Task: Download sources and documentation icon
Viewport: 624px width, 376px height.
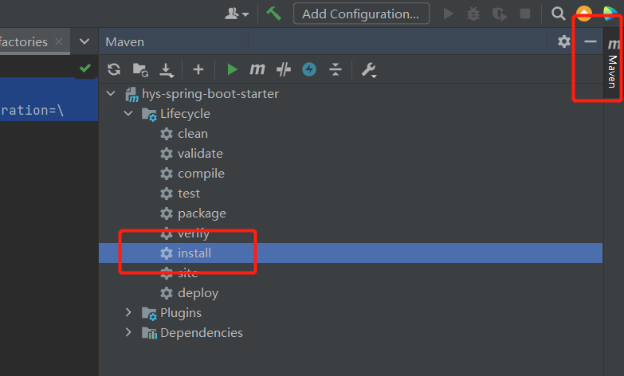Action: pyautogui.click(x=167, y=70)
